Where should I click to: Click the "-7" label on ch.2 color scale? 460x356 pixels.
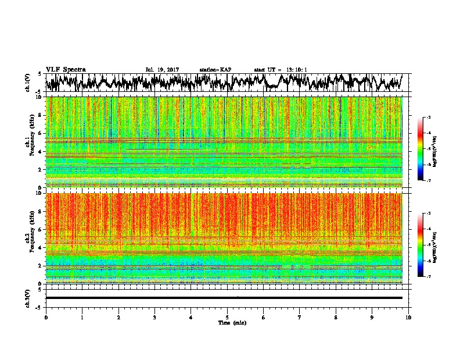tap(429, 277)
